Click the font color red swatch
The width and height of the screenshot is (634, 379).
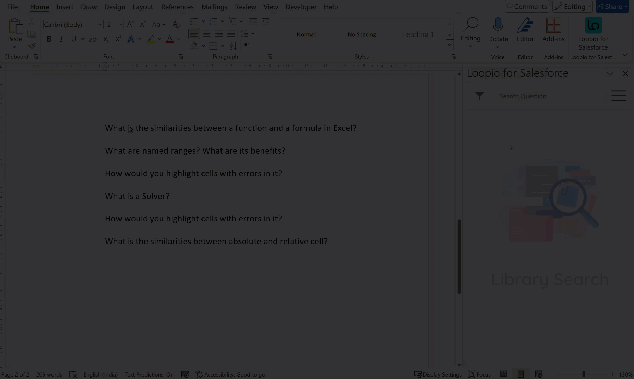pyautogui.click(x=169, y=39)
